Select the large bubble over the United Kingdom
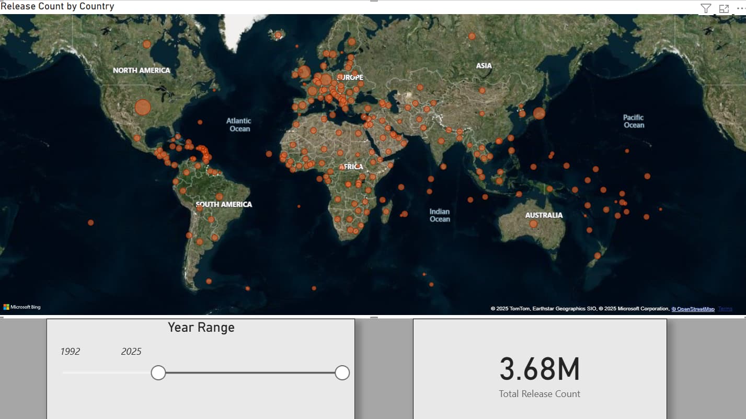 point(304,72)
